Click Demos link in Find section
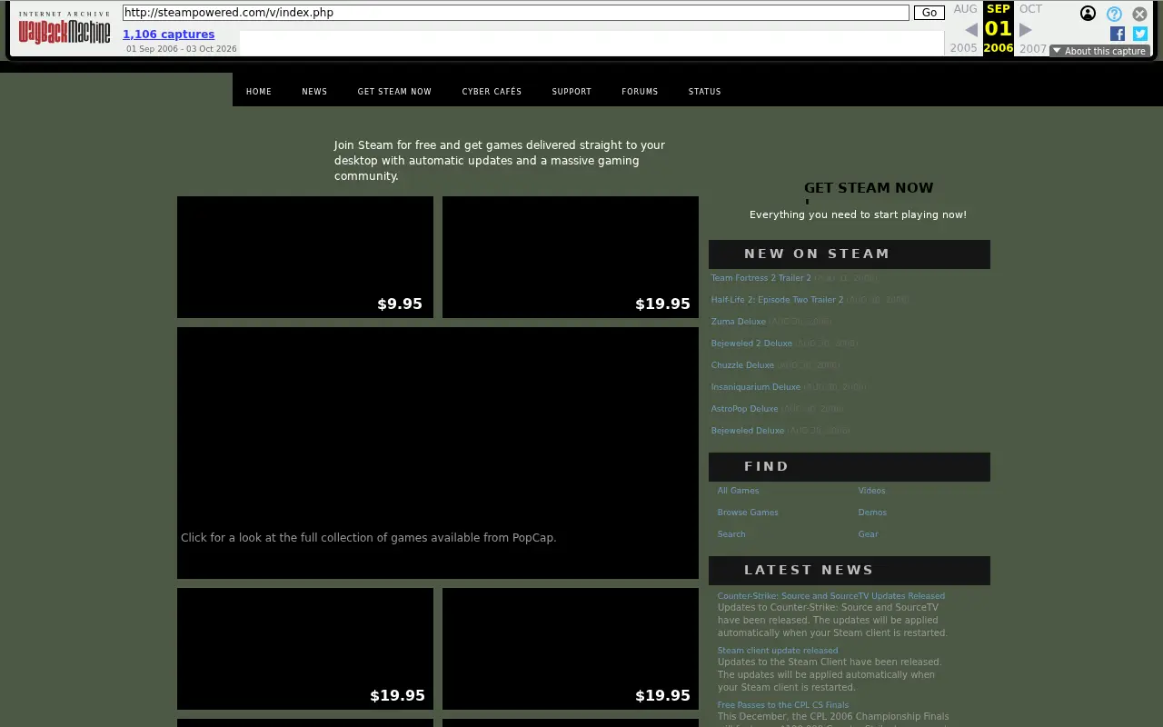This screenshot has height=727, width=1163. [872, 513]
